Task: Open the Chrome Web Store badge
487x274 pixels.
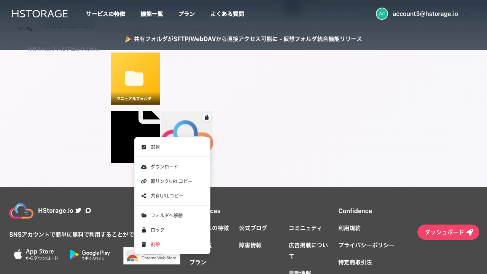Action: (152, 256)
